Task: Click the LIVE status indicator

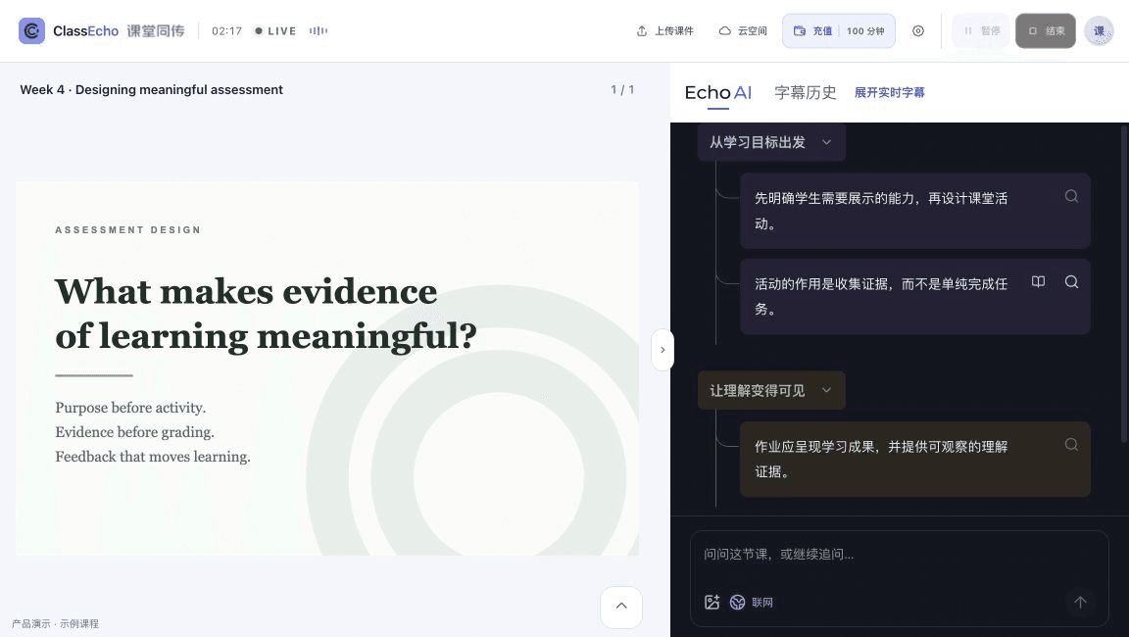Action: pyautogui.click(x=275, y=31)
